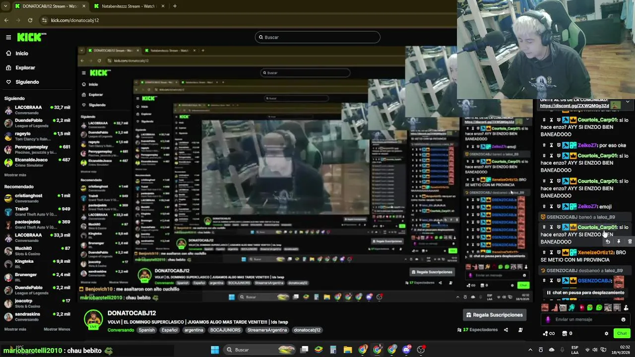Collapse the pinned Discord message chevron
Viewport: 635px width, 357px height.
tap(628, 101)
